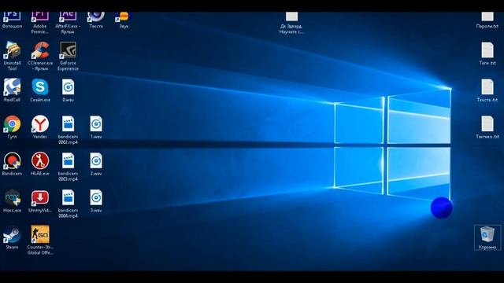
Task: Click the Bandicam recorder shortcut
Action: 13,164
